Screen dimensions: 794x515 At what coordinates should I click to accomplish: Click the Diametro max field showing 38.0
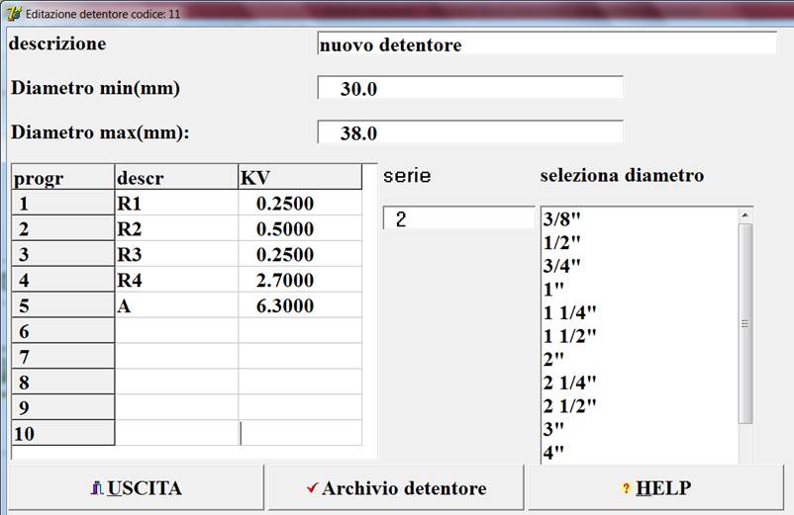(470, 132)
